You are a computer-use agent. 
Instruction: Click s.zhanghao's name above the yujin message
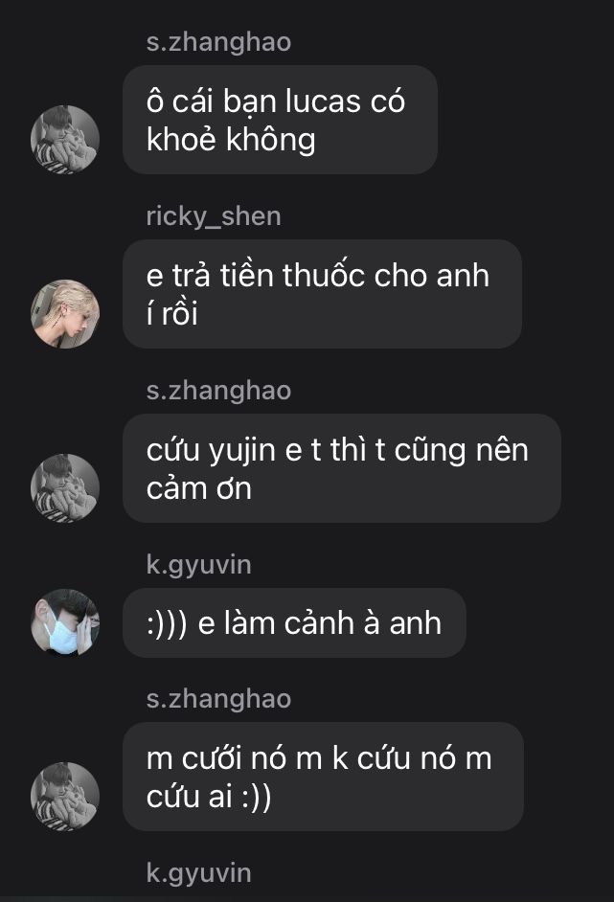tap(218, 391)
